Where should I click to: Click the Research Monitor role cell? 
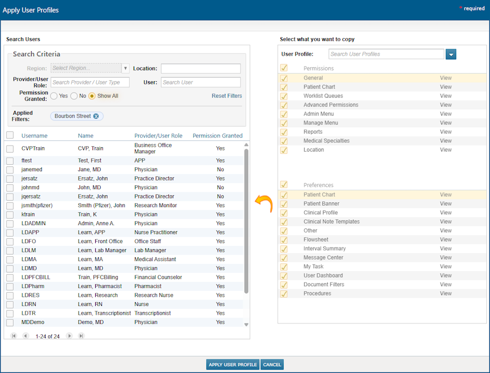tap(156, 206)
